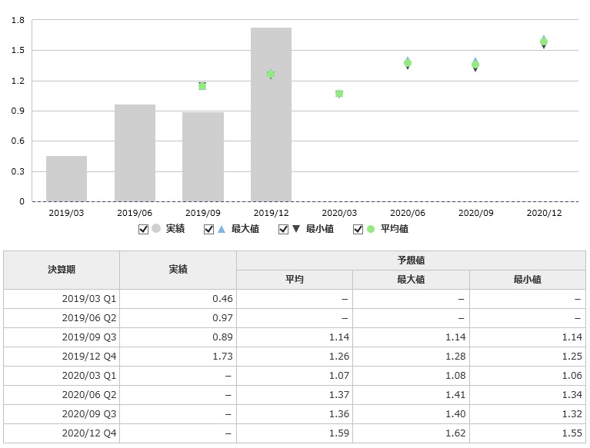
Task: Click the 決算期 column header
Action: [x=62, y=270]
